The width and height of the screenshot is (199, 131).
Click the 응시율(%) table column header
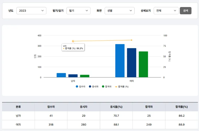click(116, 107)
